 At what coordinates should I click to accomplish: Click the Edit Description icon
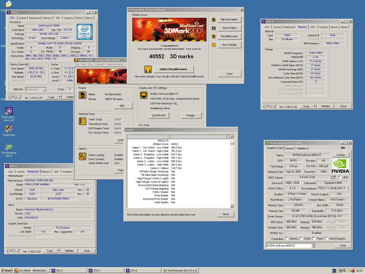click(214, 20)
